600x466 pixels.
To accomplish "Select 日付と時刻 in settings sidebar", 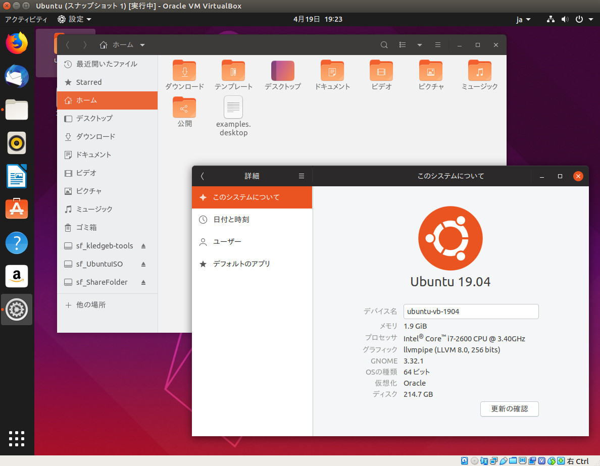I will click(252, 220).
